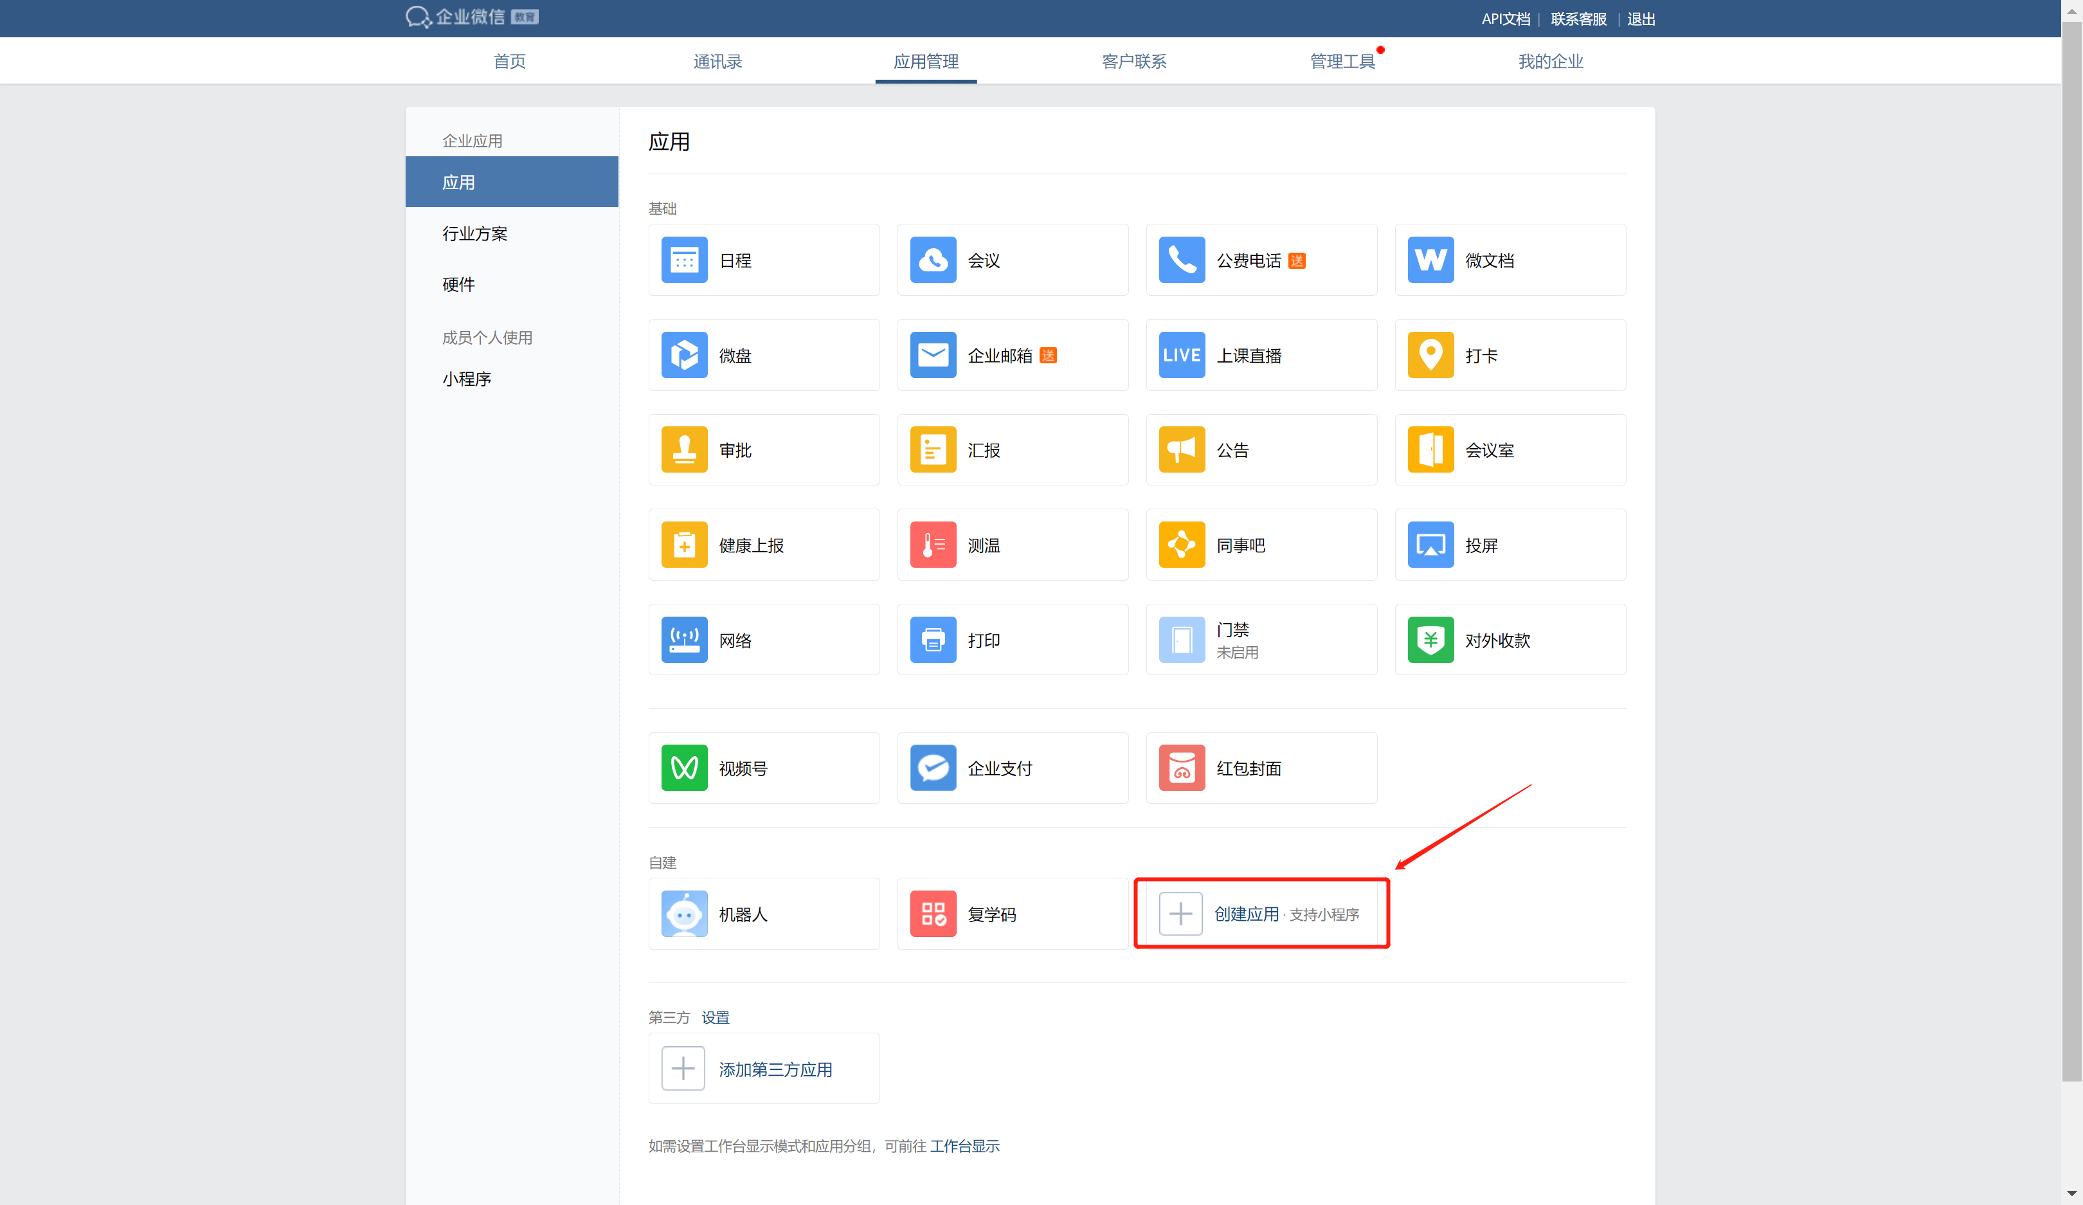Open the 工作台显示 link
2083x1205 pixels.
click(x=964, y=1146)
